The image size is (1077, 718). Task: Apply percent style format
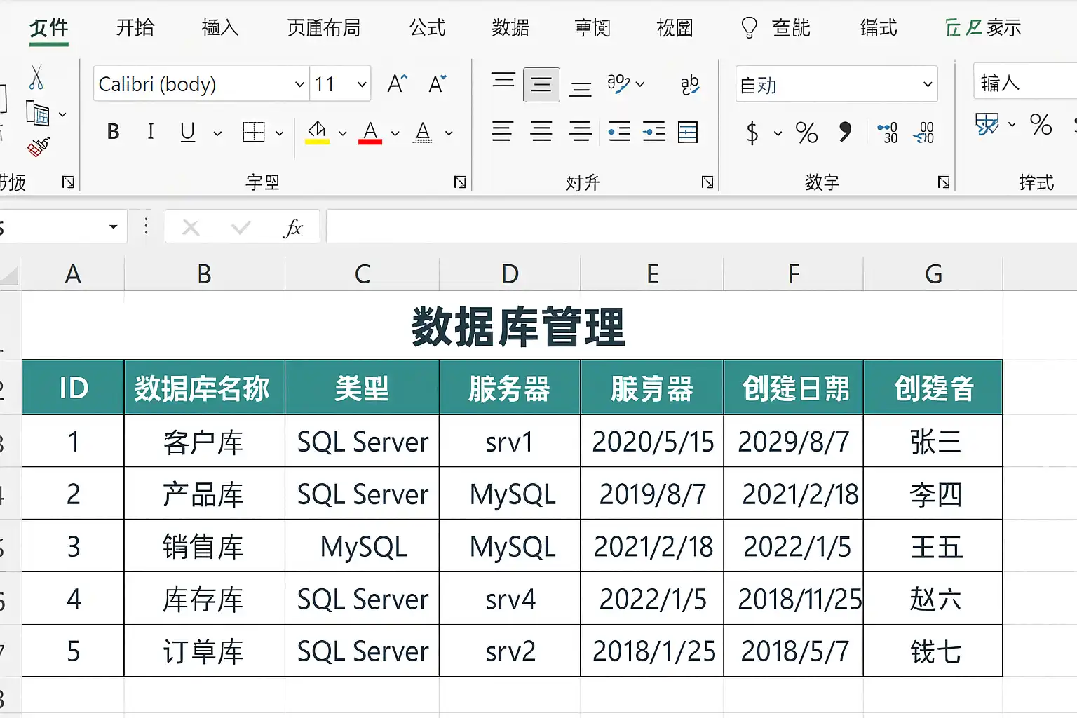[x=806, y=133]
